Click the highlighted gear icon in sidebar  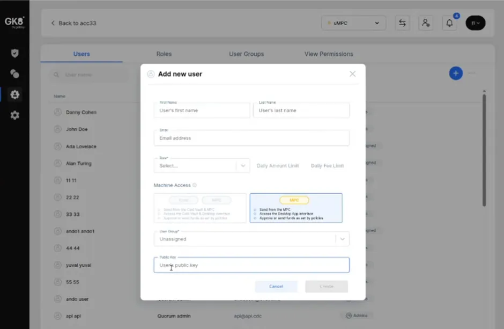pos(15,94)
